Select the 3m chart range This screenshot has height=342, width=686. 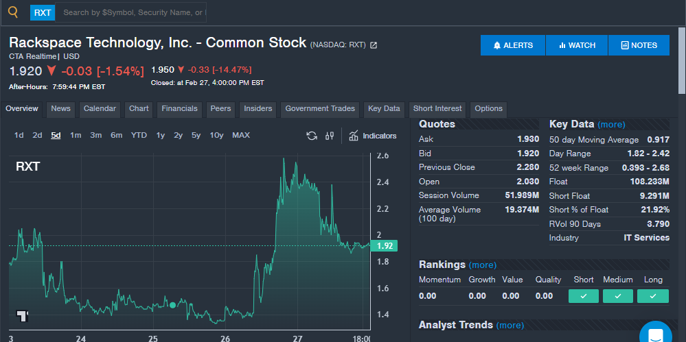click(96, 136)
